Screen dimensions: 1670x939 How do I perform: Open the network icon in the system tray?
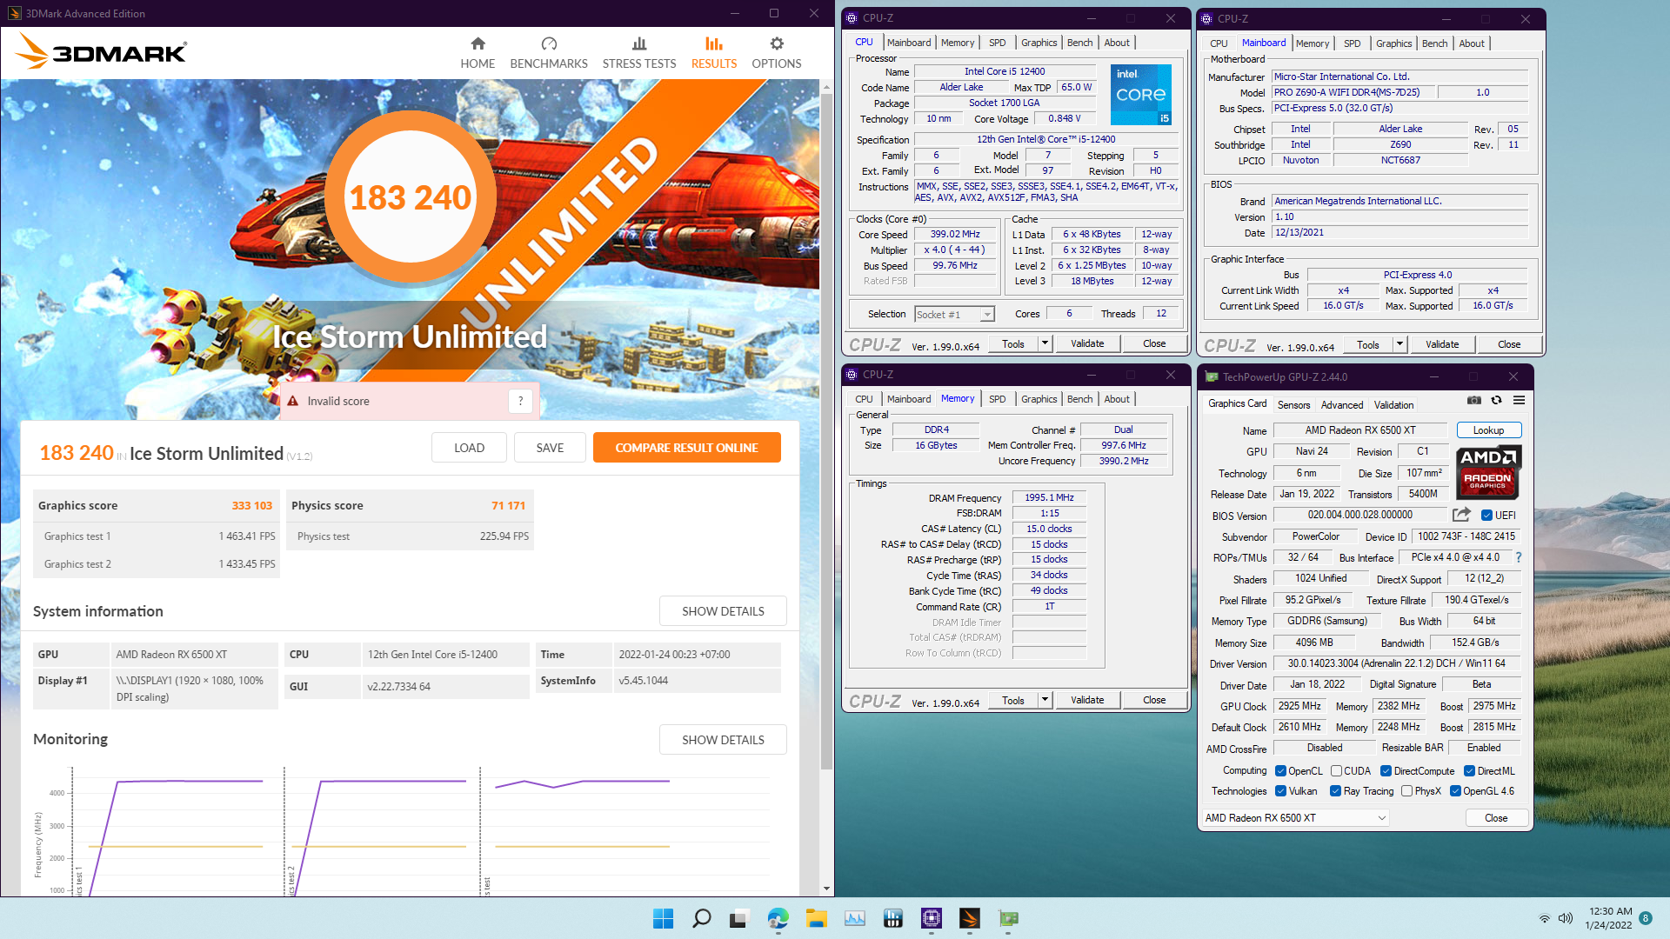click(1545, 918)
